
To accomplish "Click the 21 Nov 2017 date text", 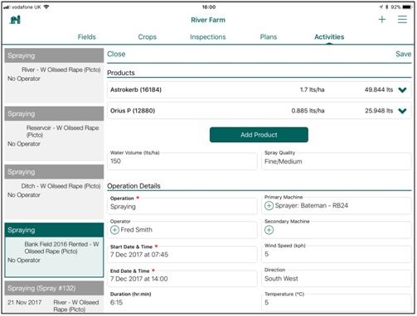I will [25, 303].
